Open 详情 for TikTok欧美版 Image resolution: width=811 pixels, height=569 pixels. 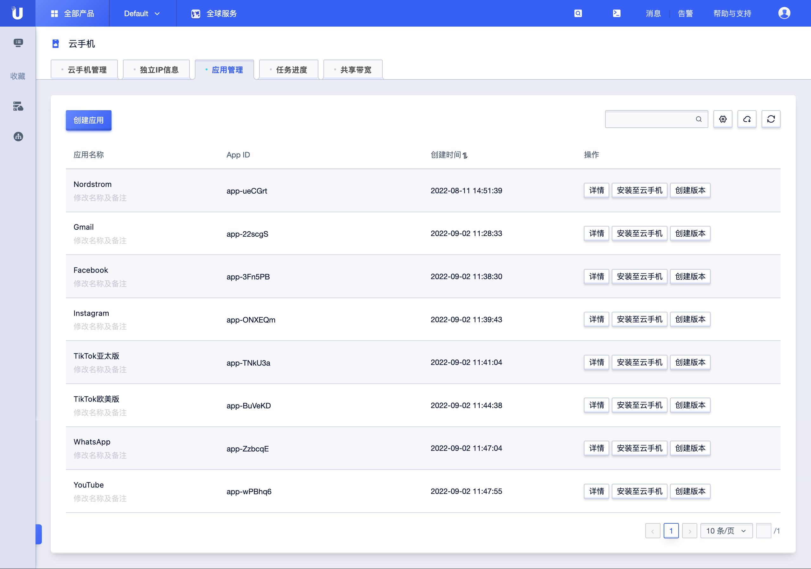click(x=596, y=405)
